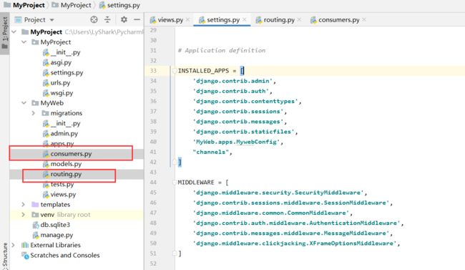Open the 1: Project tool window tab
Screen dimensions: 465x270
(x=4, y=33)
